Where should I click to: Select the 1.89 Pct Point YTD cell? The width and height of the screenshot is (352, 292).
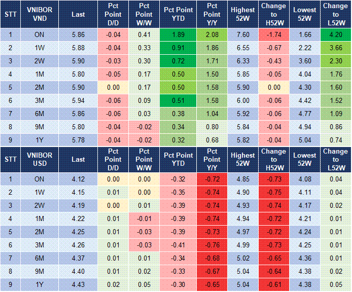[x=178, y=34]
